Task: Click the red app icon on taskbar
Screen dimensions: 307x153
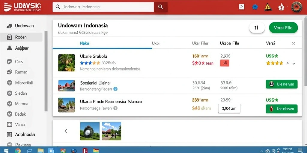Action: pos(85,151)
